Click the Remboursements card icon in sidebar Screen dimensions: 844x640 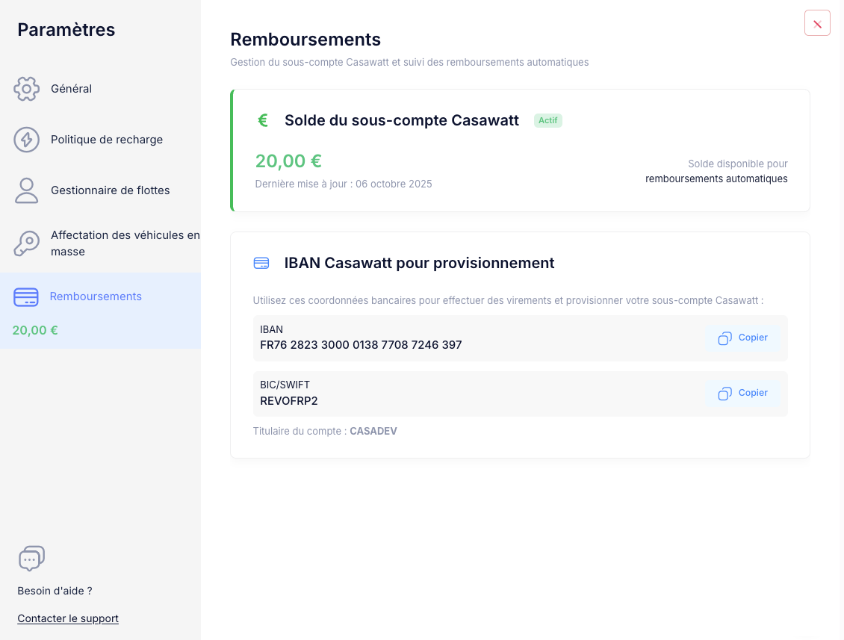click(x=26, y=296)
